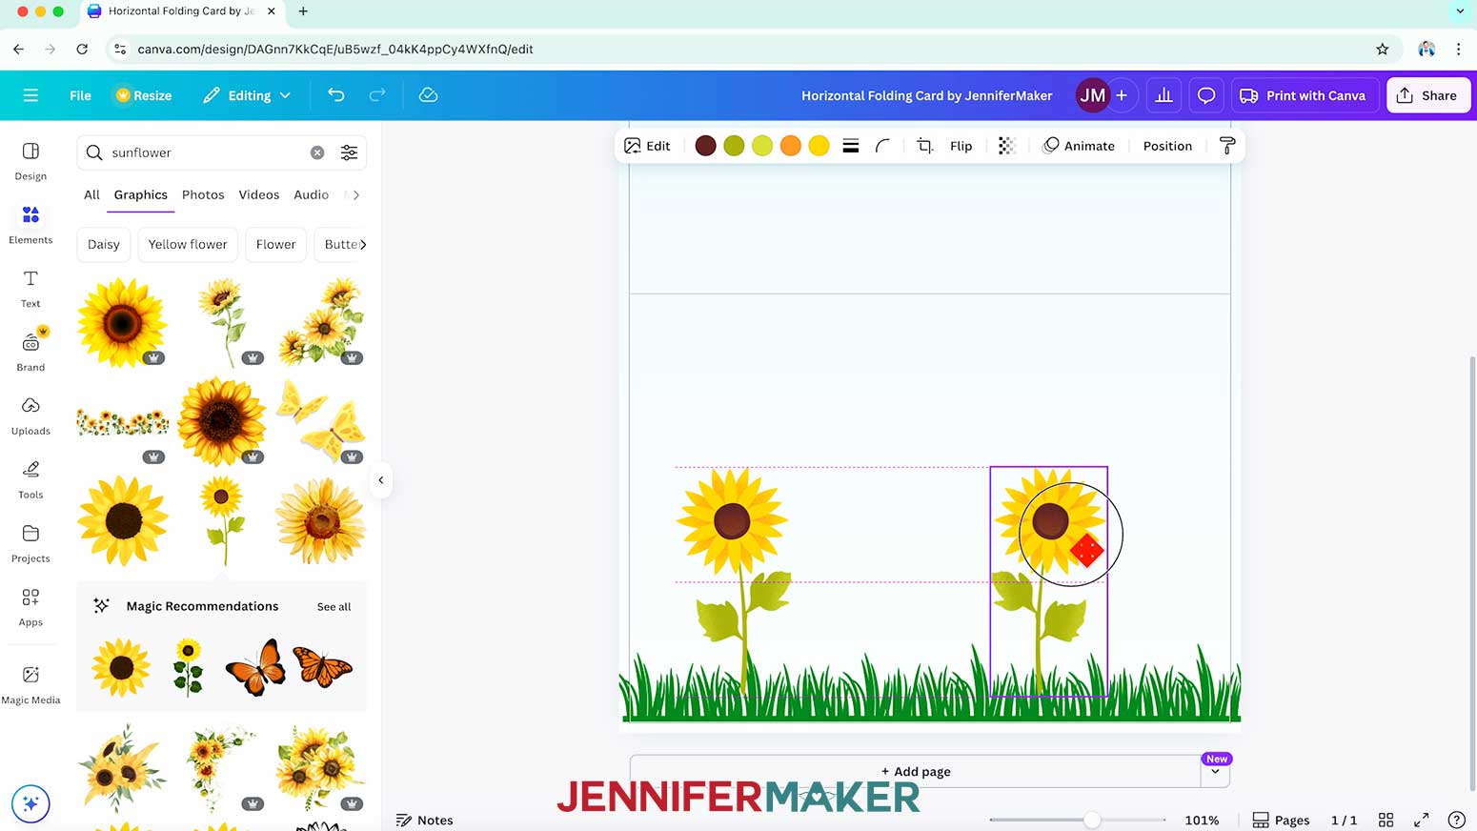
Task: Open the Elements panel
Action: click(x=30, y=224)
